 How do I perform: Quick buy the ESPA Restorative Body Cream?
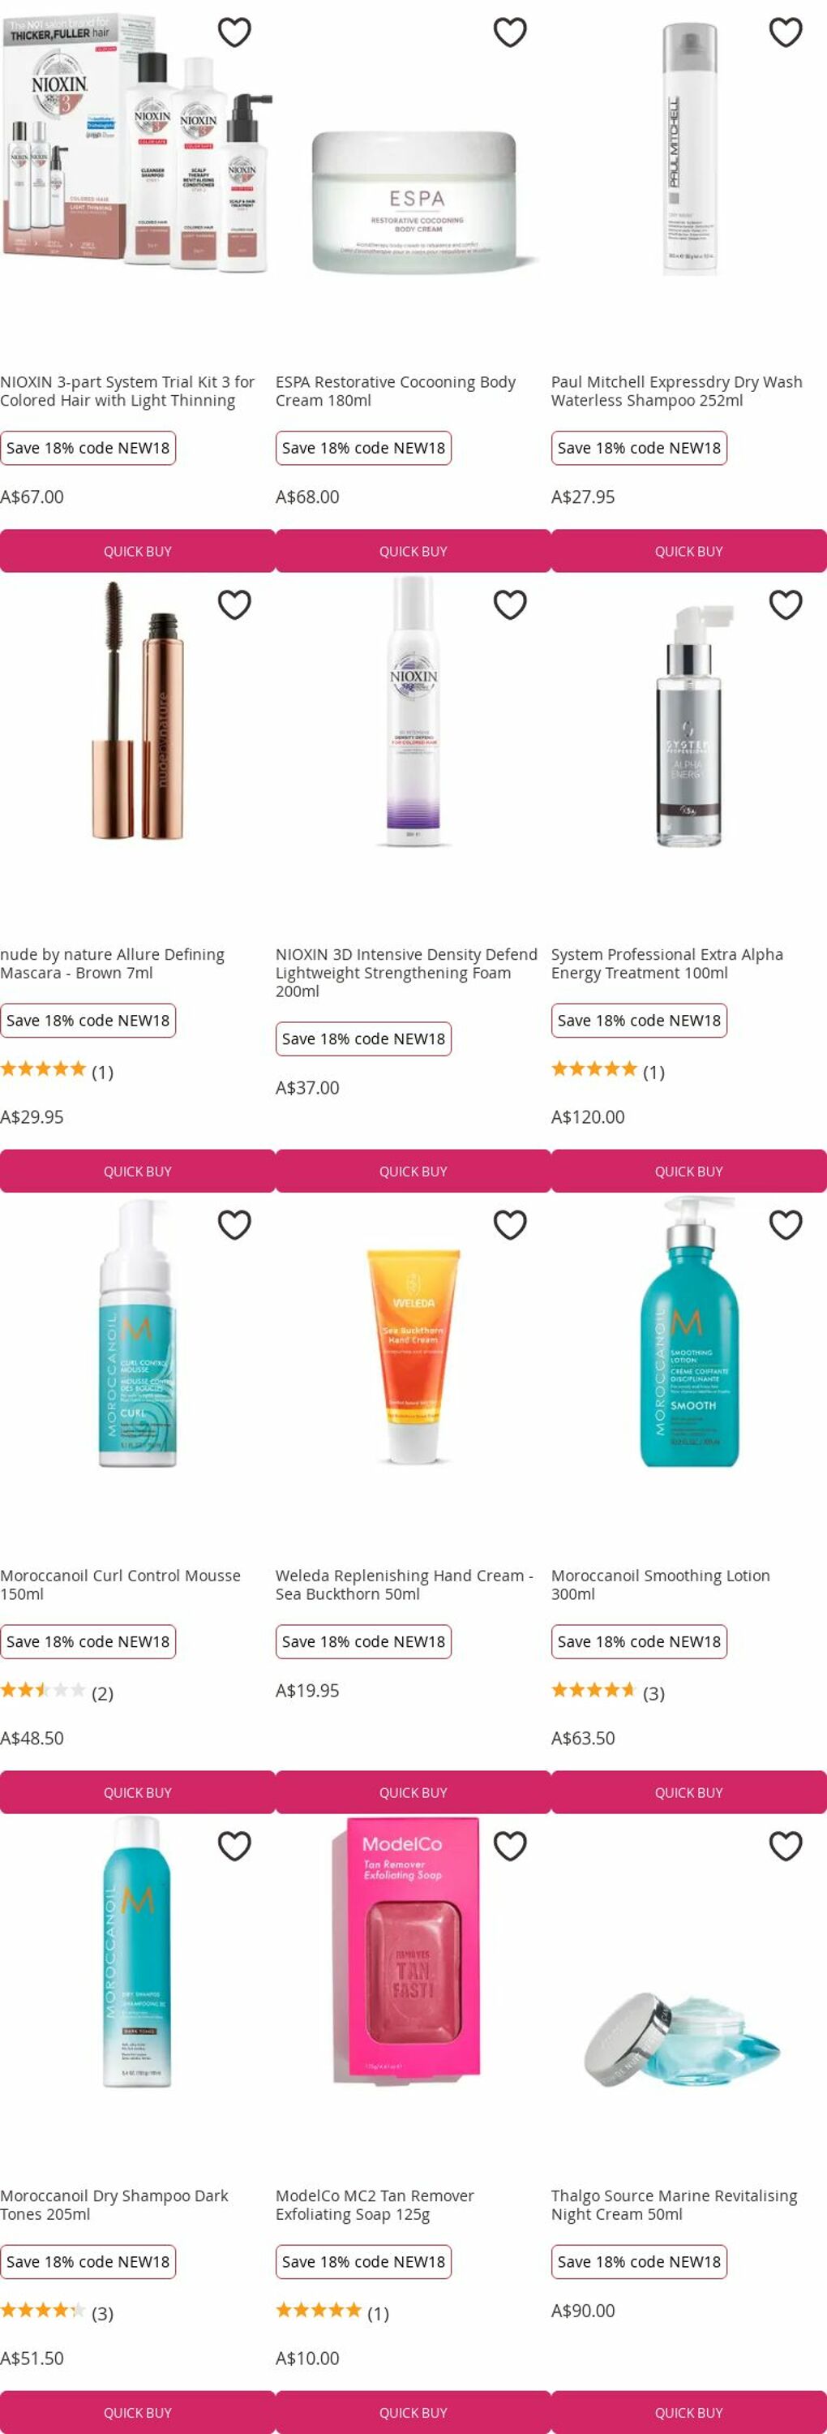tap(413, 551)
